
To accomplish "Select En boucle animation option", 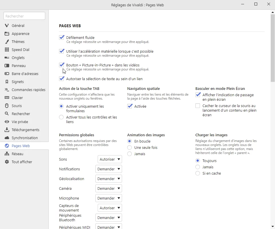I will pos(129,141).
